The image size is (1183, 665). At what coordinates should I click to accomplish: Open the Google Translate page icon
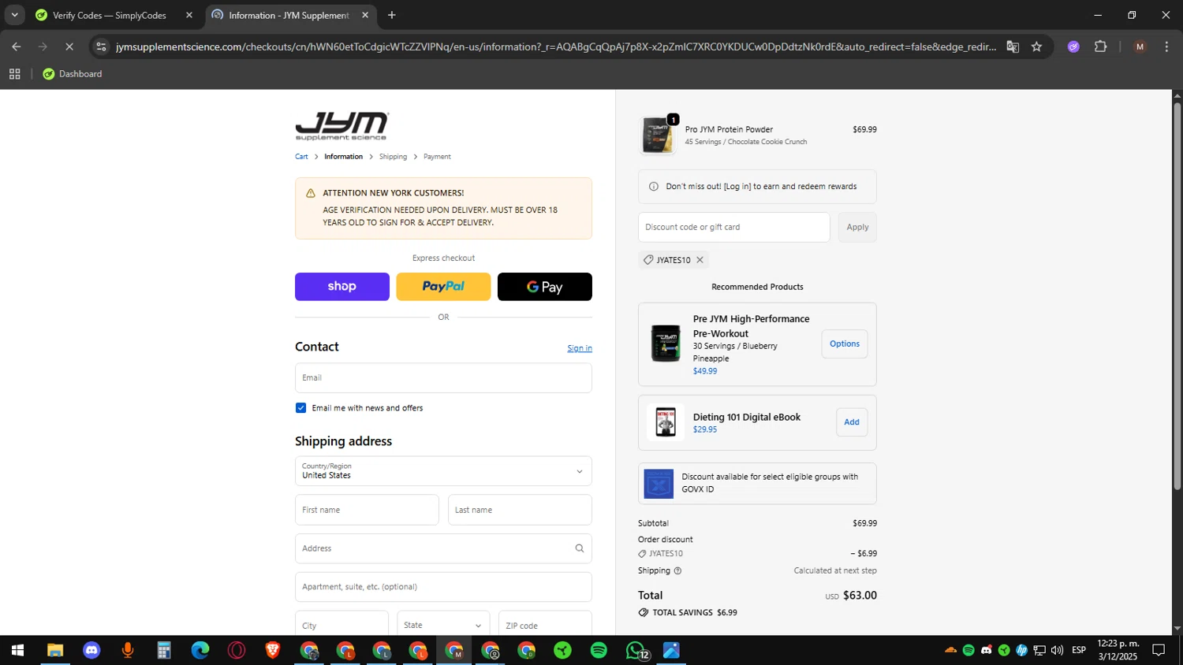pyautogui.click(x=1013, y=46)
